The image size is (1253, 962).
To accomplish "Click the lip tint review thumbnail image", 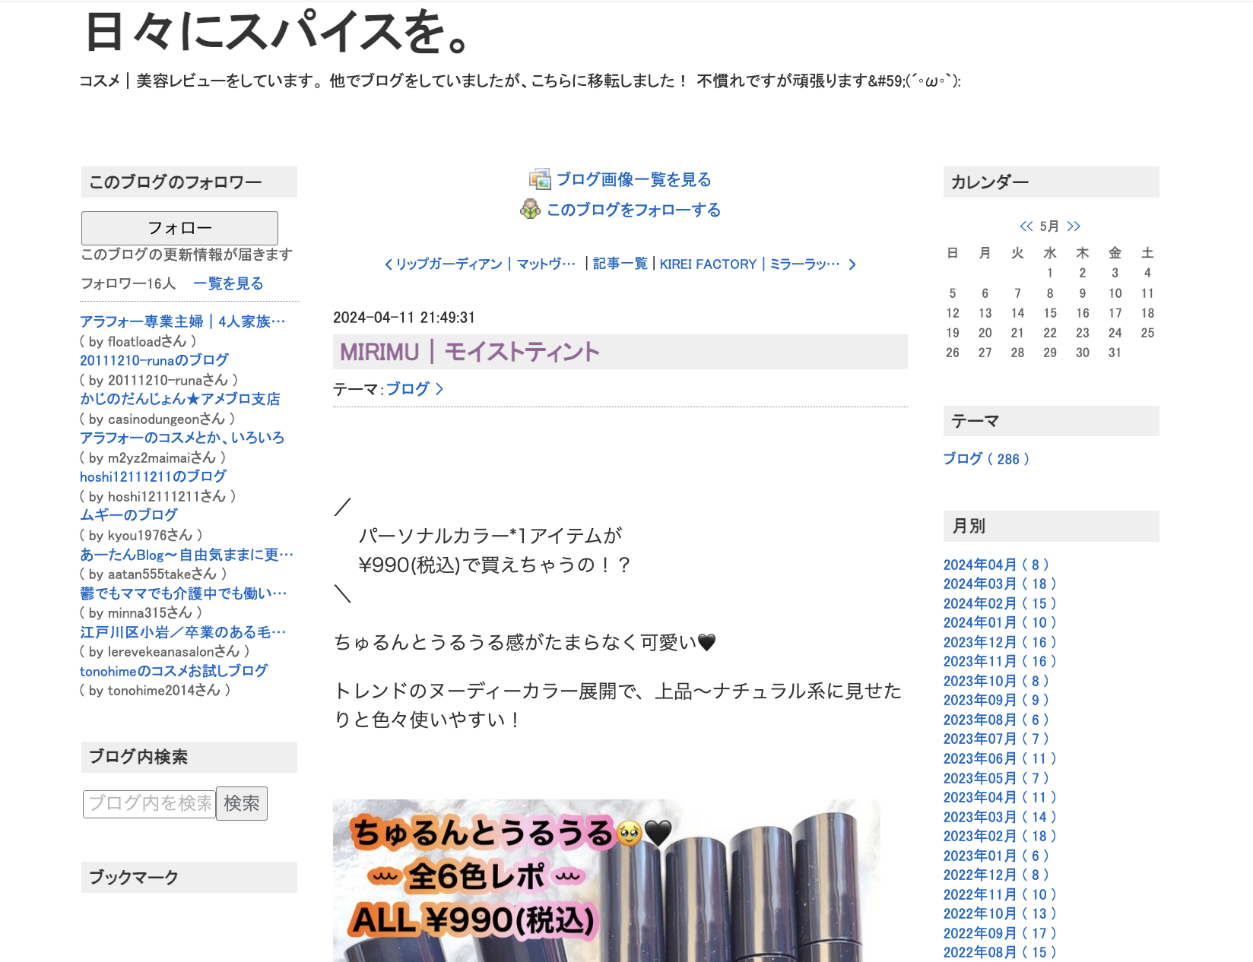I will point(606,880).
